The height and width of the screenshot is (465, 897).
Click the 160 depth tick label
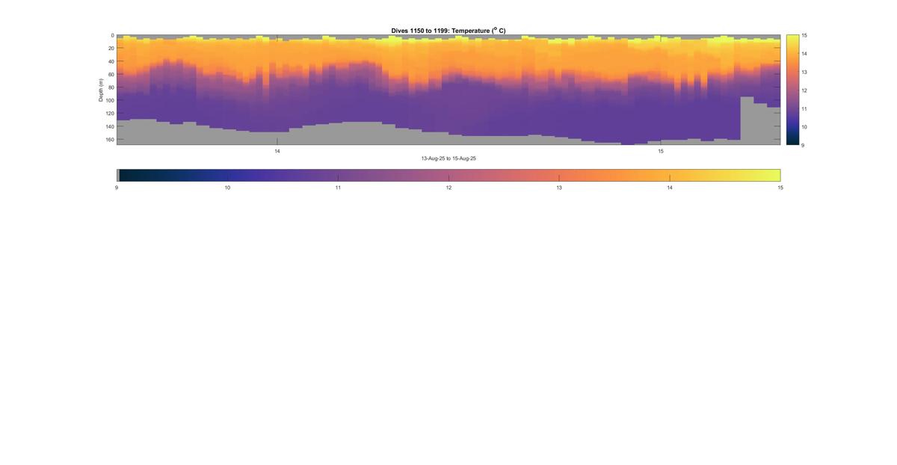110,139
